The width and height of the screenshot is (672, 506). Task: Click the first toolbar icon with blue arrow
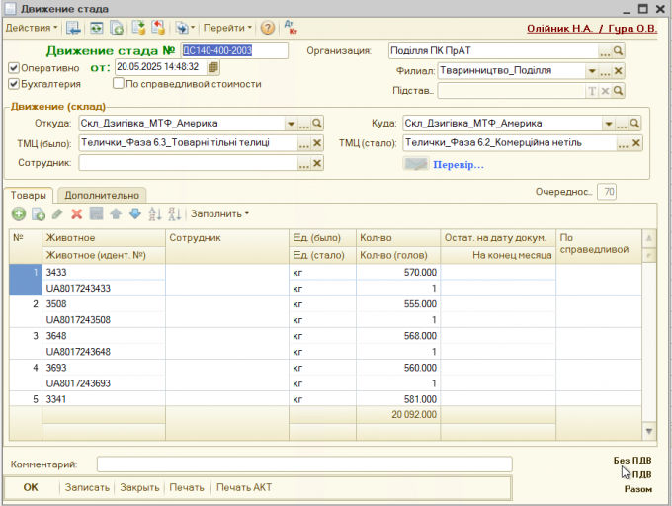pyautogui.click(x=73, y=28)
